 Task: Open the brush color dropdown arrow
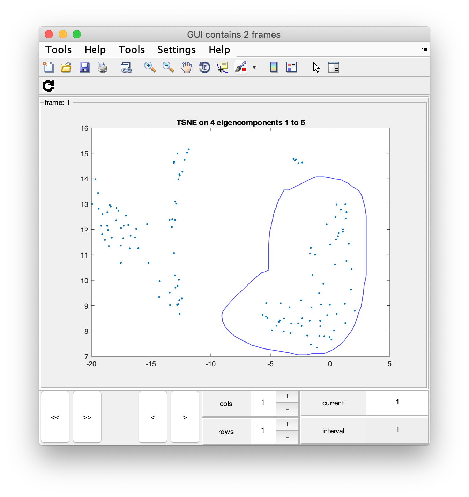(x=254, y=67)
